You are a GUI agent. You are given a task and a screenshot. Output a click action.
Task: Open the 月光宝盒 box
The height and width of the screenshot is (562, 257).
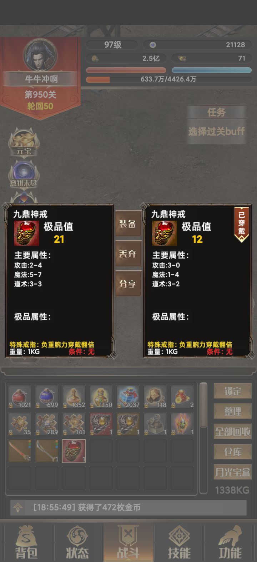coord(233,472)
